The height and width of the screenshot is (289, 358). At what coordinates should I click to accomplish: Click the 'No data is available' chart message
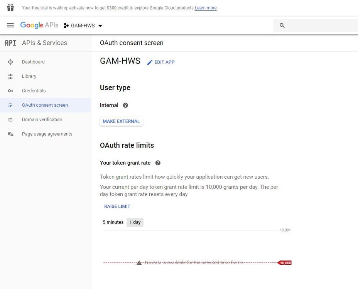[194, 262]
